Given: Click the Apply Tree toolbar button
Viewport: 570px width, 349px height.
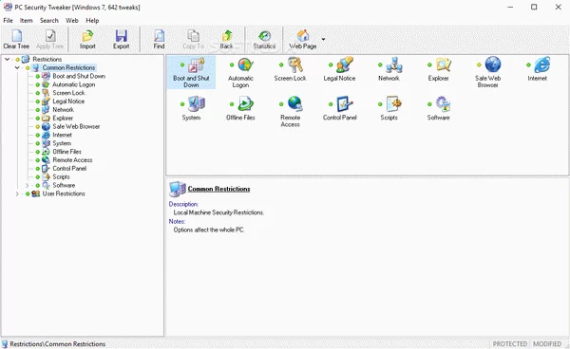Looking at the screenshot, I should [49, 40].
